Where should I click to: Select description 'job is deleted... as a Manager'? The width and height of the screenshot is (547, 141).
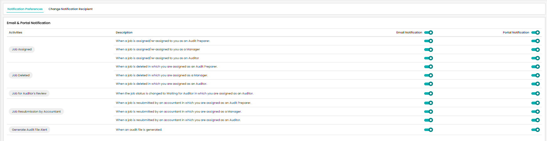click(162, 75)
